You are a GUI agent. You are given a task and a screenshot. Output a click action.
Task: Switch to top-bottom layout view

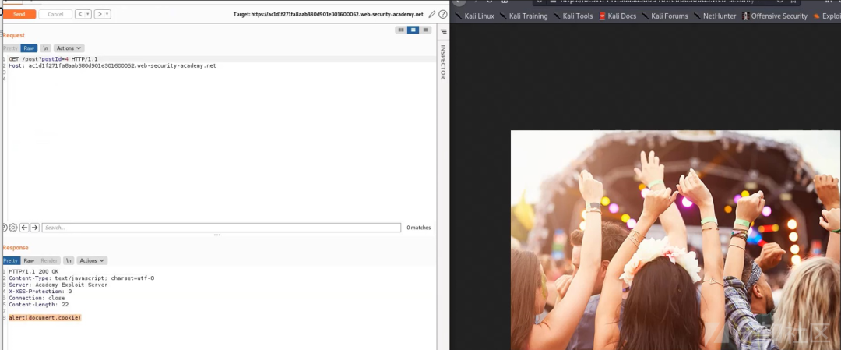[413, 30]
